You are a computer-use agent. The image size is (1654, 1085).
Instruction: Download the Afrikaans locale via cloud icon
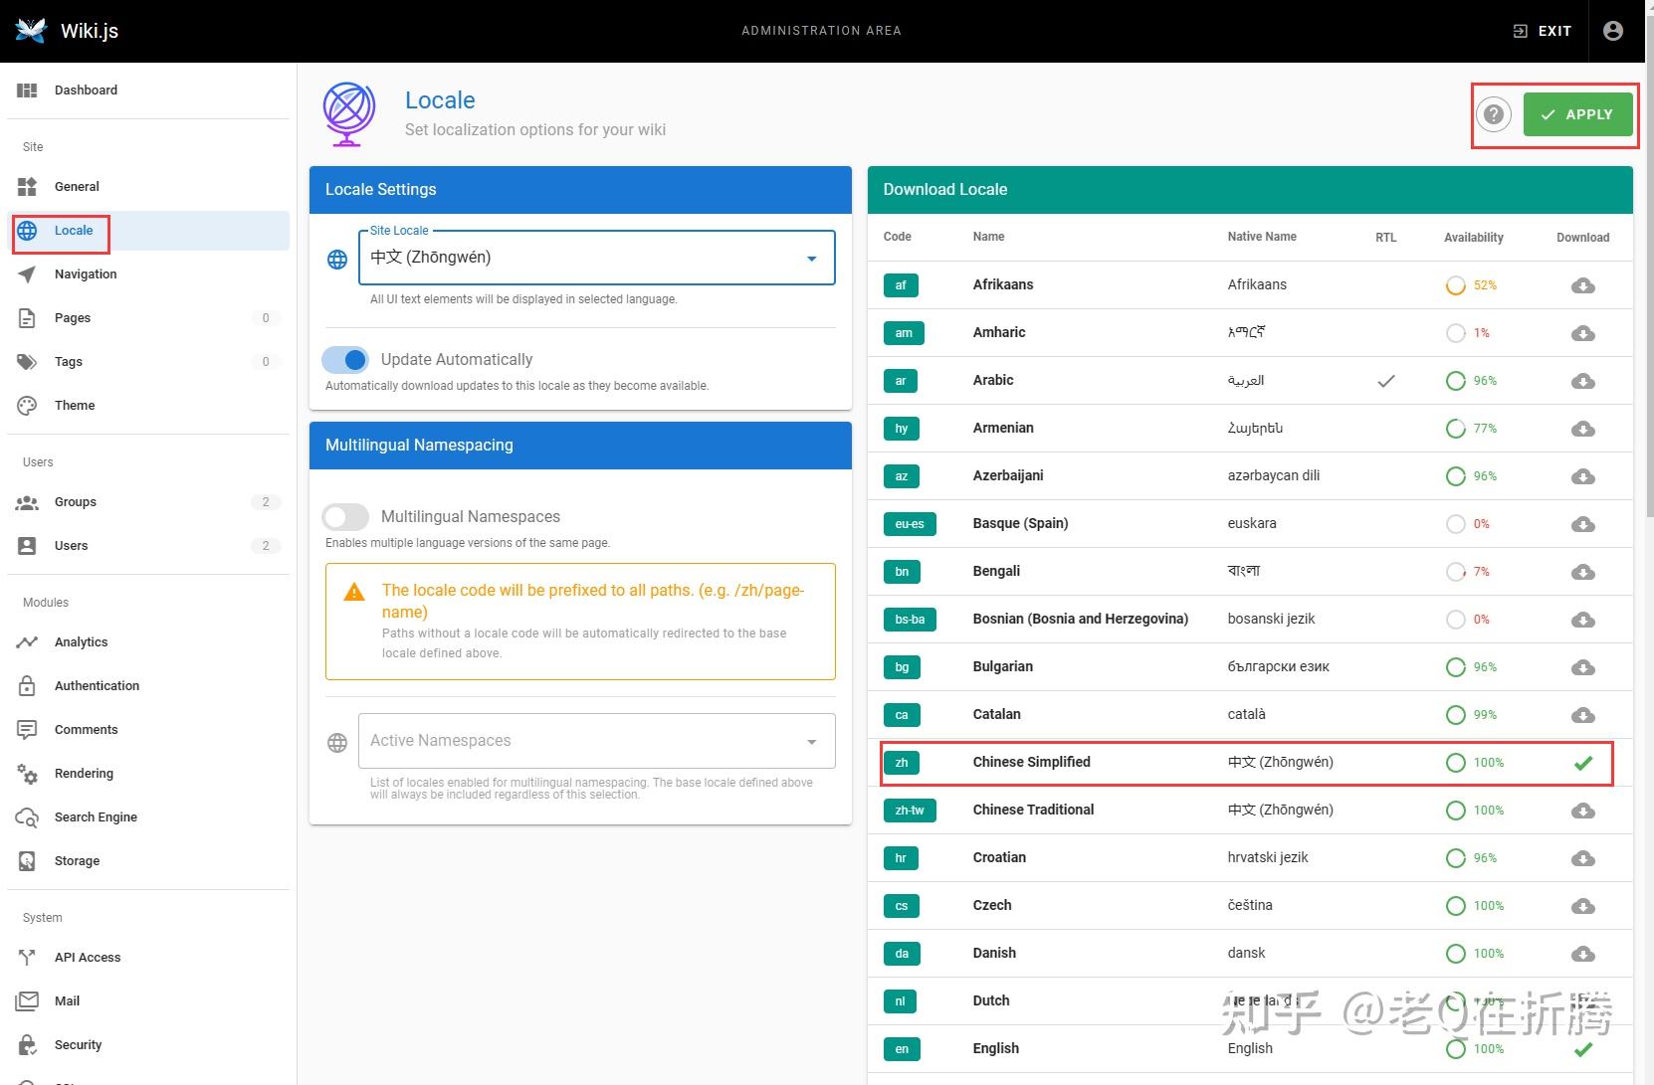click(x=1582, y=285)
